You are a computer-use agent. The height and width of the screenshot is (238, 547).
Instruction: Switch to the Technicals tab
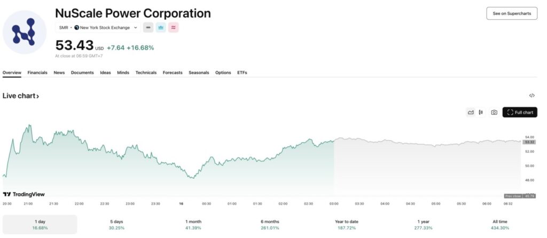(146, 73)
